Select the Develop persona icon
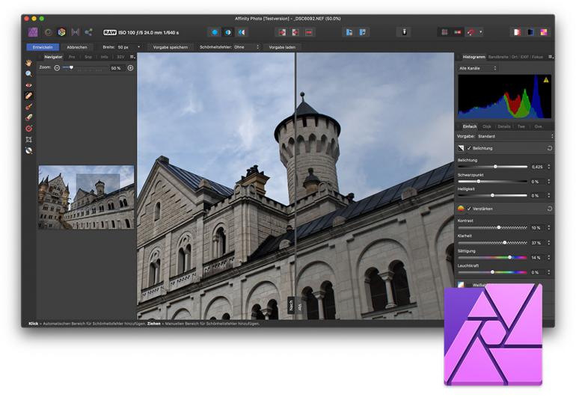The width and height of the screenshot is (576, 400). (61, 32)
